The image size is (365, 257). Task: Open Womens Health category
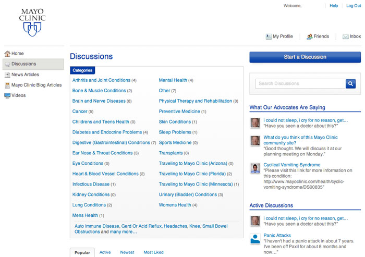tap(175, 205)
